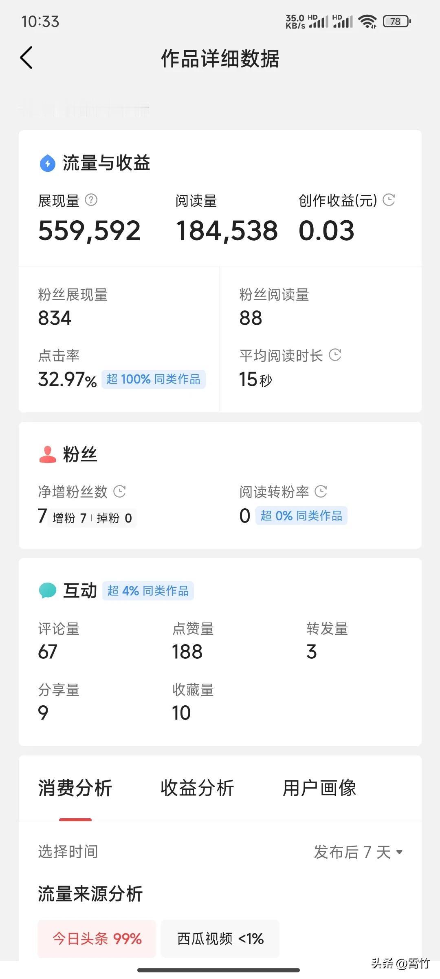Viewport: 440px width, 979px height.
Task: Select the 消费分析 tab
Action: (x=75, y=788)
